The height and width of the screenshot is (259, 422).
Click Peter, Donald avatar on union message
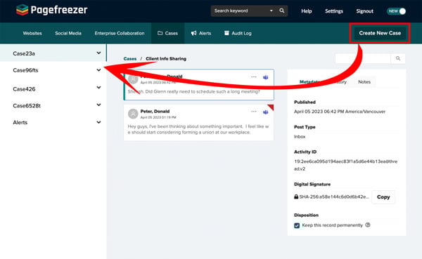(x=133, y=114)
